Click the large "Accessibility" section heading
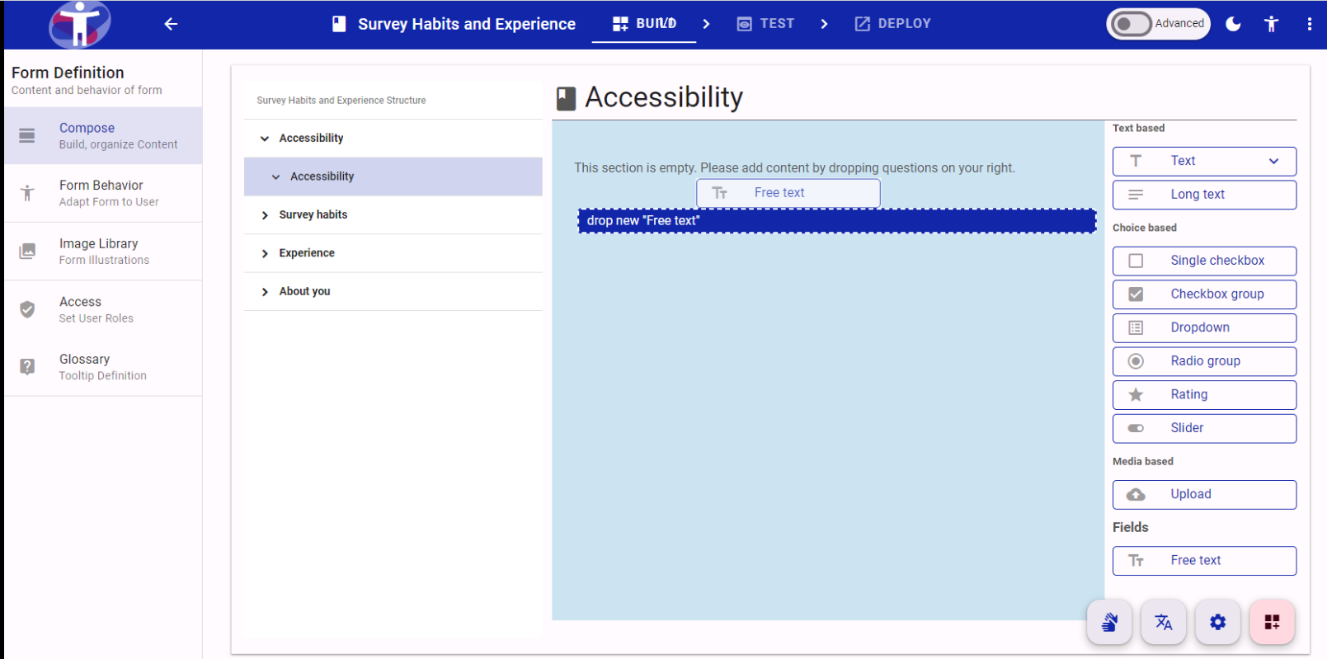This screenshot has height=659, width=1327. coord(664,97)
